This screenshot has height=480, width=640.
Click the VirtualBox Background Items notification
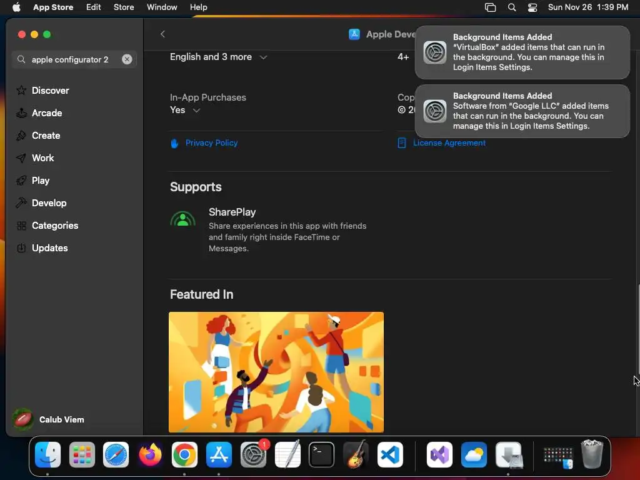point(522,52)
